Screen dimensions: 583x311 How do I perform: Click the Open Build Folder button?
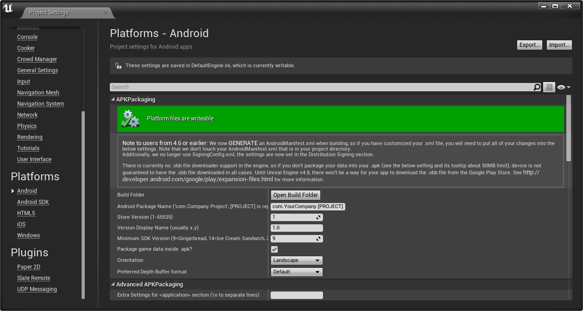coord(296,195)
